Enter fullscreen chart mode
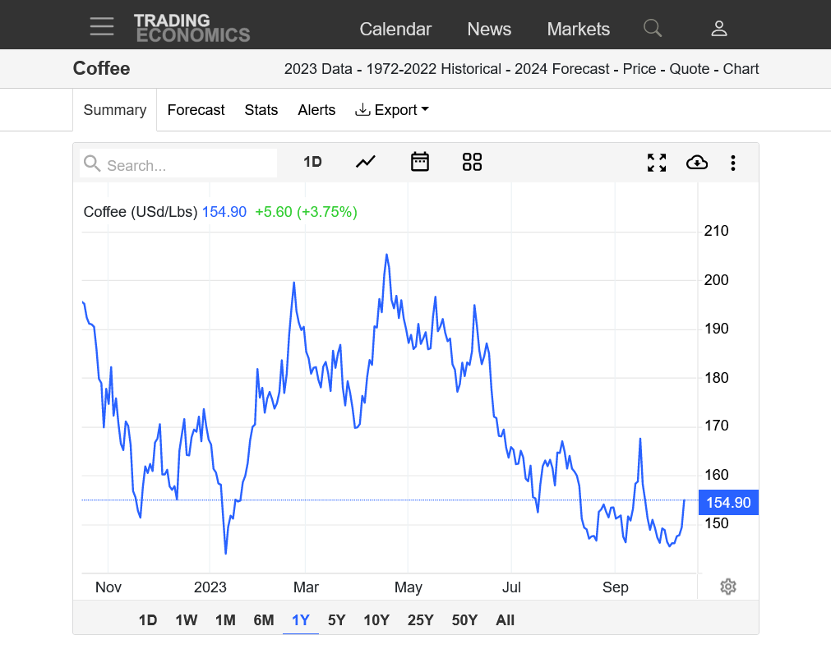This screenshot has width=831, height=663. point(656,163)
